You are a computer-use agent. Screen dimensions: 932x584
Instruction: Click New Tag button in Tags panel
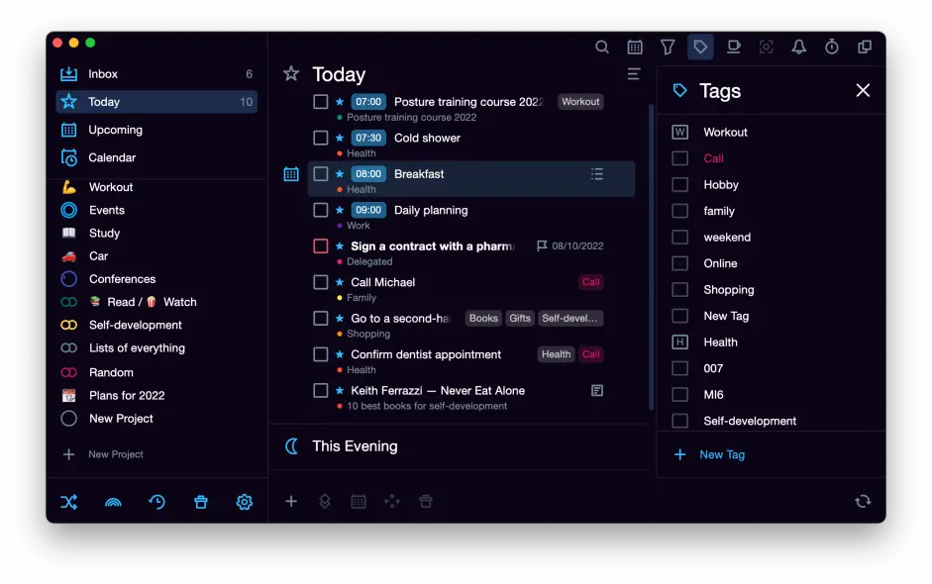(x=722, y=454)
